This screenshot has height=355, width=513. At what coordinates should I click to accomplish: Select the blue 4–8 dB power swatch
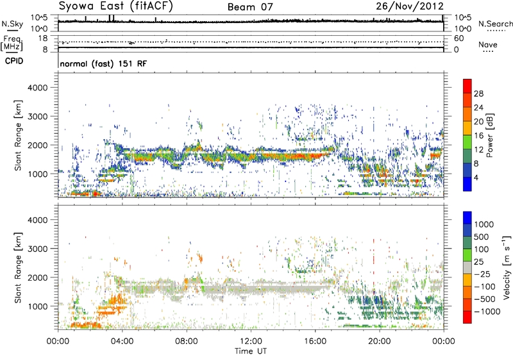point(467,170)
